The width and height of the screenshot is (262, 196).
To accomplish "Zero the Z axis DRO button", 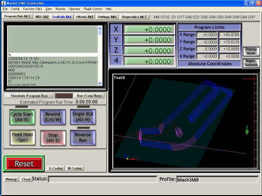I will coord(116,50).
